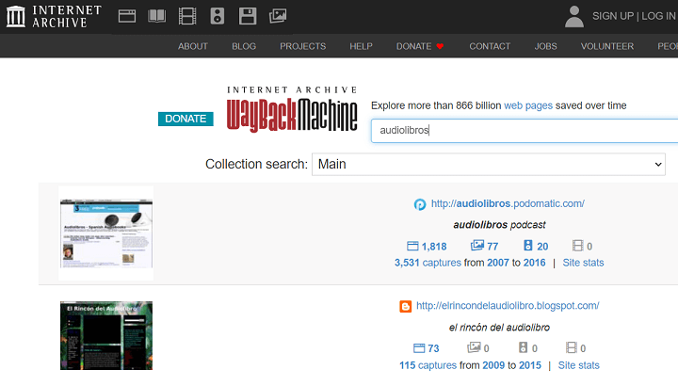Image resolution: width=678 pixels, height=386 pixels.
Task: Click the 'el rincón del audiolibro' title text
Action: (499, 328)
